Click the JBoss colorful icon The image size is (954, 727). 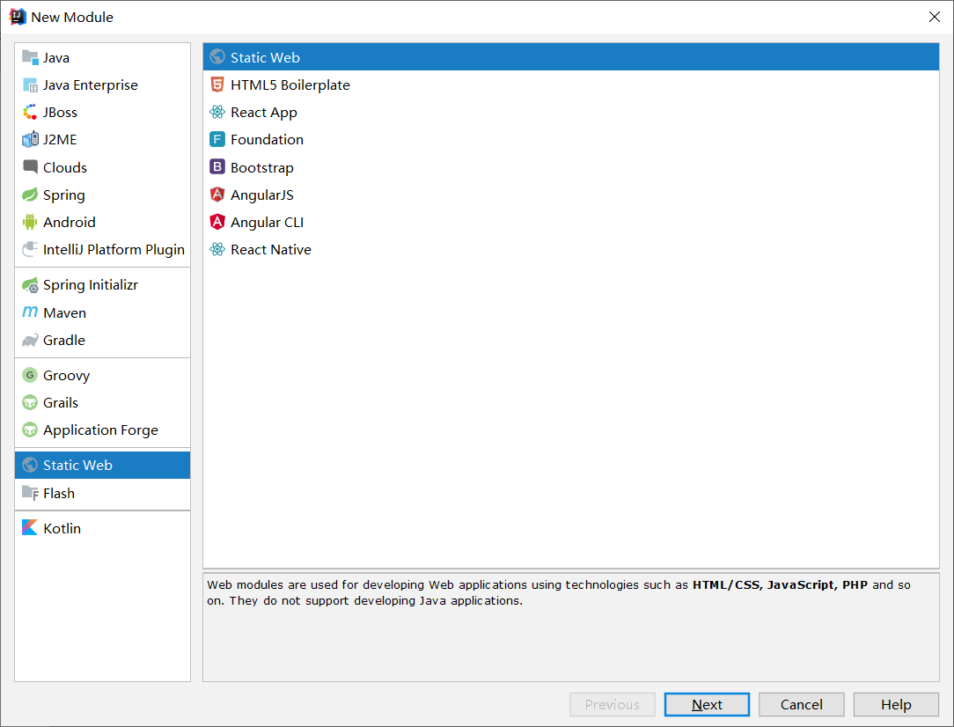pyautogui.click(x=30, y=112)
